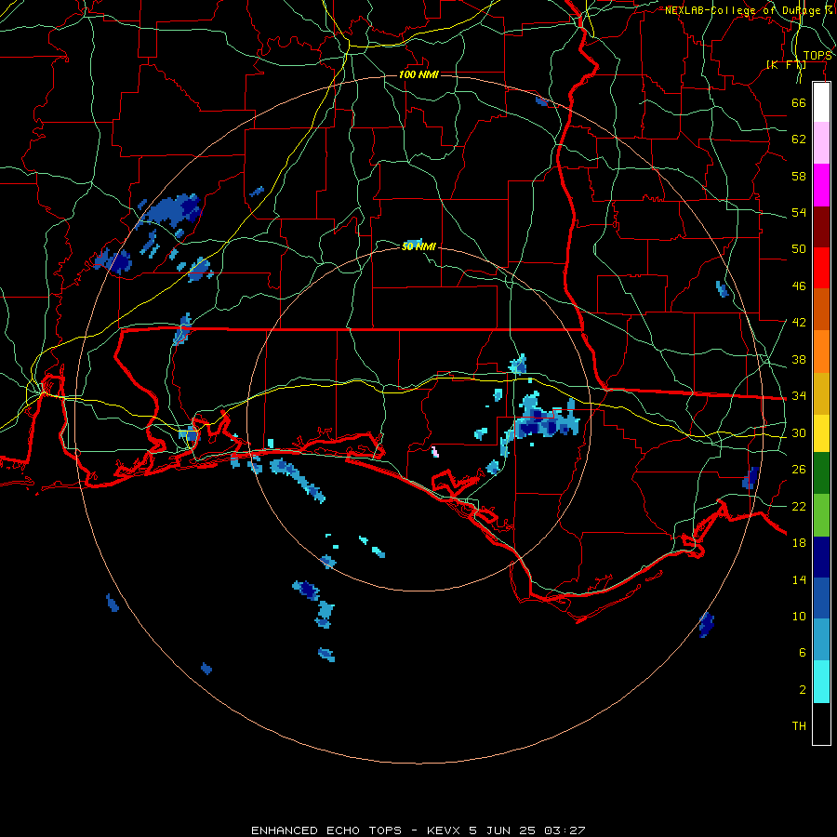Select the cyan legend swatch
Viewport: 837px width, 837px height.
click(821, 682)
